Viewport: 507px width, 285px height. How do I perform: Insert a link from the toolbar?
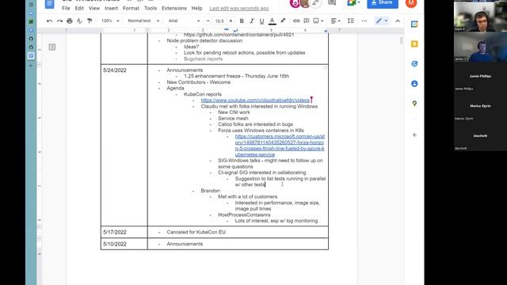tap(296, 21)
